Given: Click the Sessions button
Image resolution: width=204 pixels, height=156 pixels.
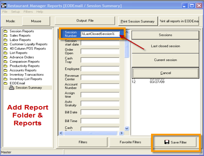Looking at the screenshot, I should pyautogui.click(x=165, y=35).
